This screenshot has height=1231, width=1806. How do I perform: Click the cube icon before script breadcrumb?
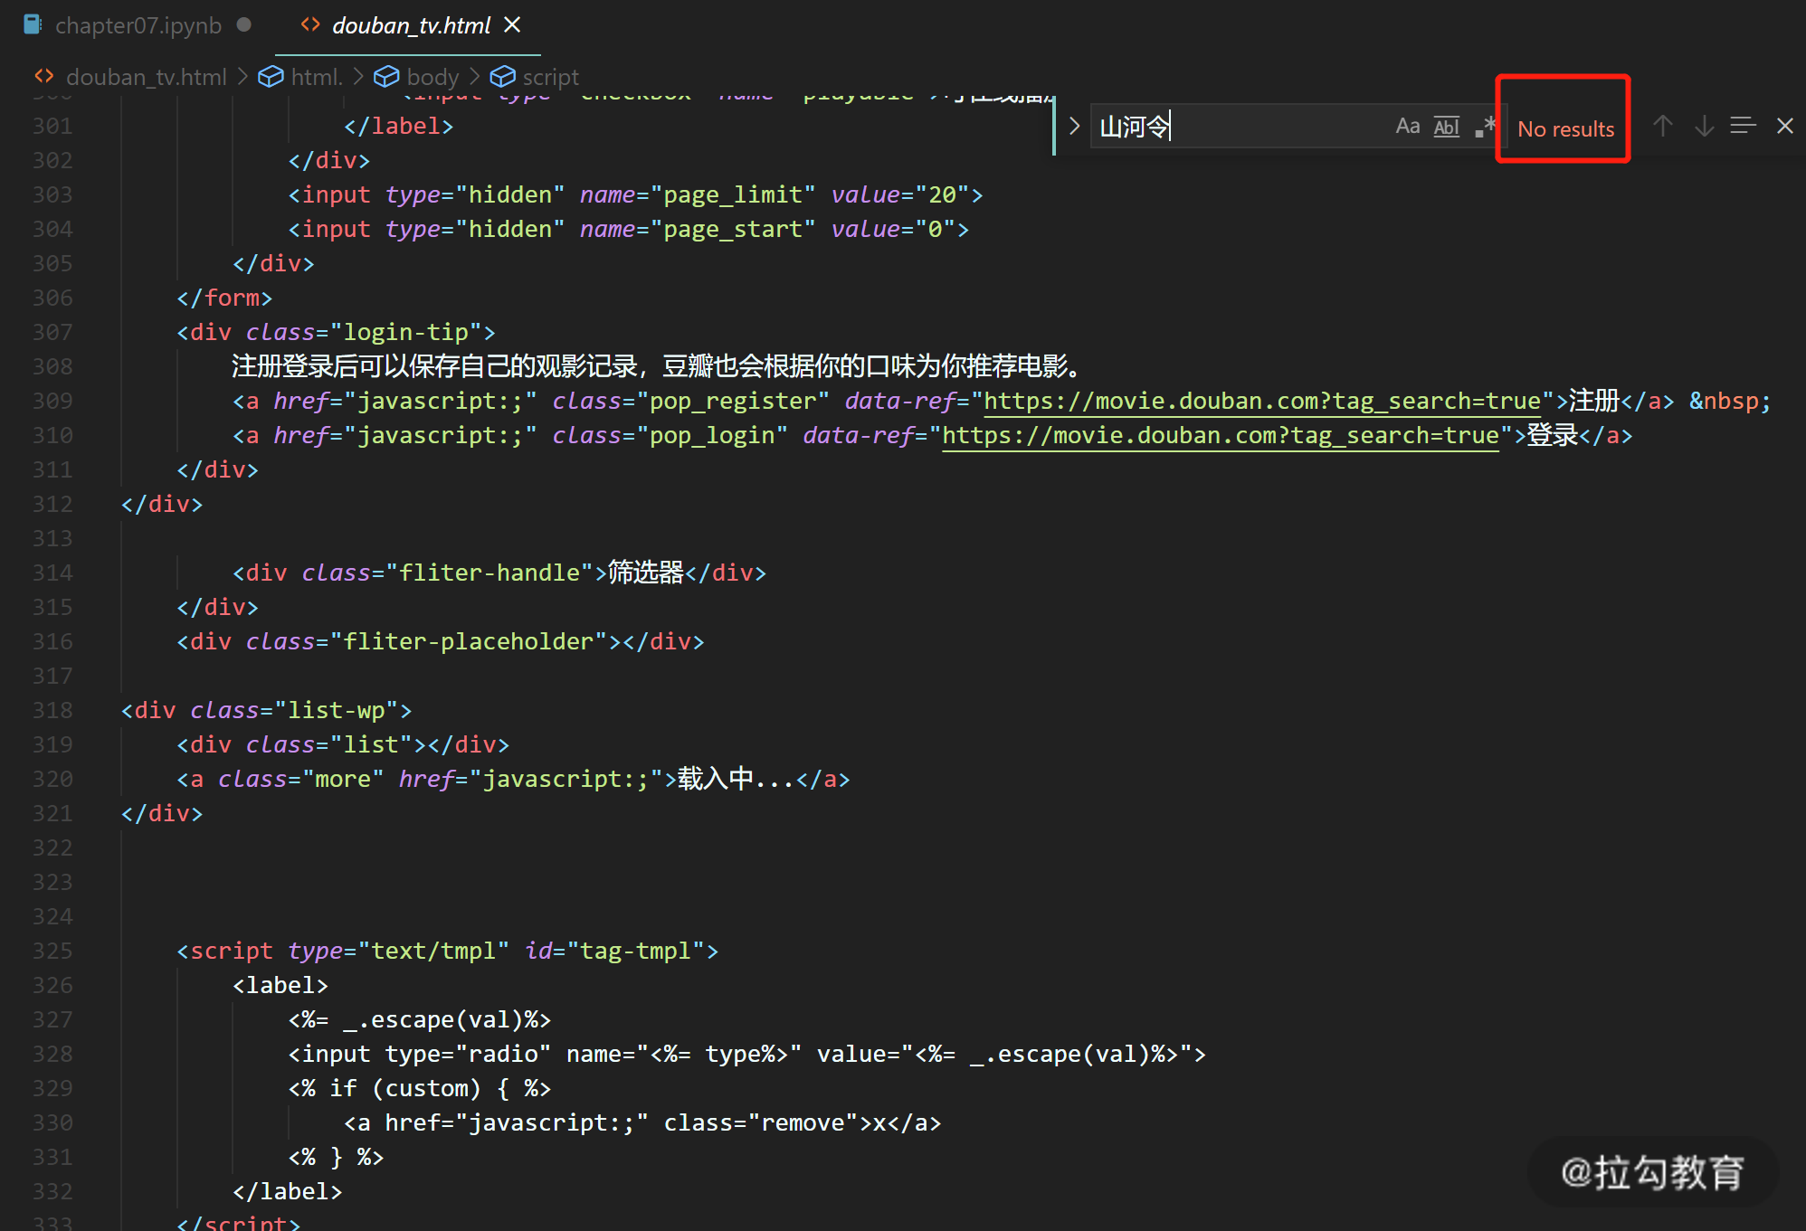coord(503,77)
